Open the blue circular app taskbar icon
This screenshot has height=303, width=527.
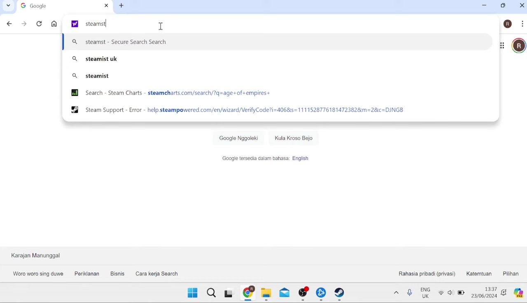tap(321, 293)
